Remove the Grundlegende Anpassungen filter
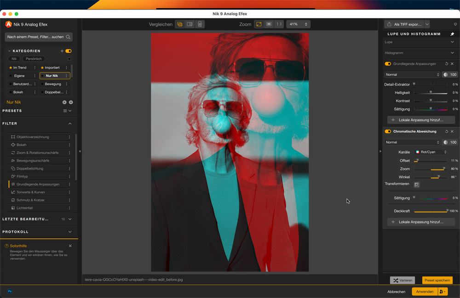The image size is (460, 298). click(x=452, y=64)
